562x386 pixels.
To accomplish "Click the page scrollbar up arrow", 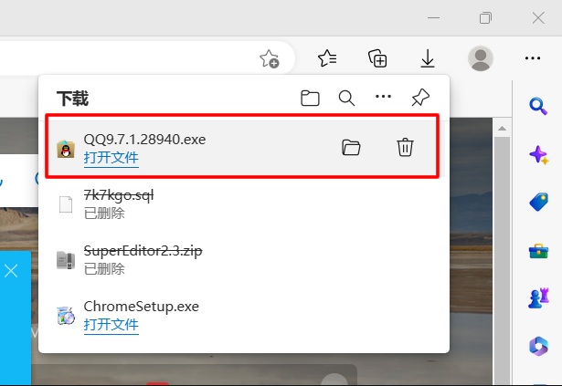I will coord(502,128).
